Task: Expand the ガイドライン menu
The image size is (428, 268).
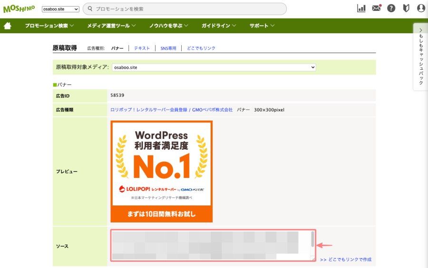Action: tap(219, 26)
